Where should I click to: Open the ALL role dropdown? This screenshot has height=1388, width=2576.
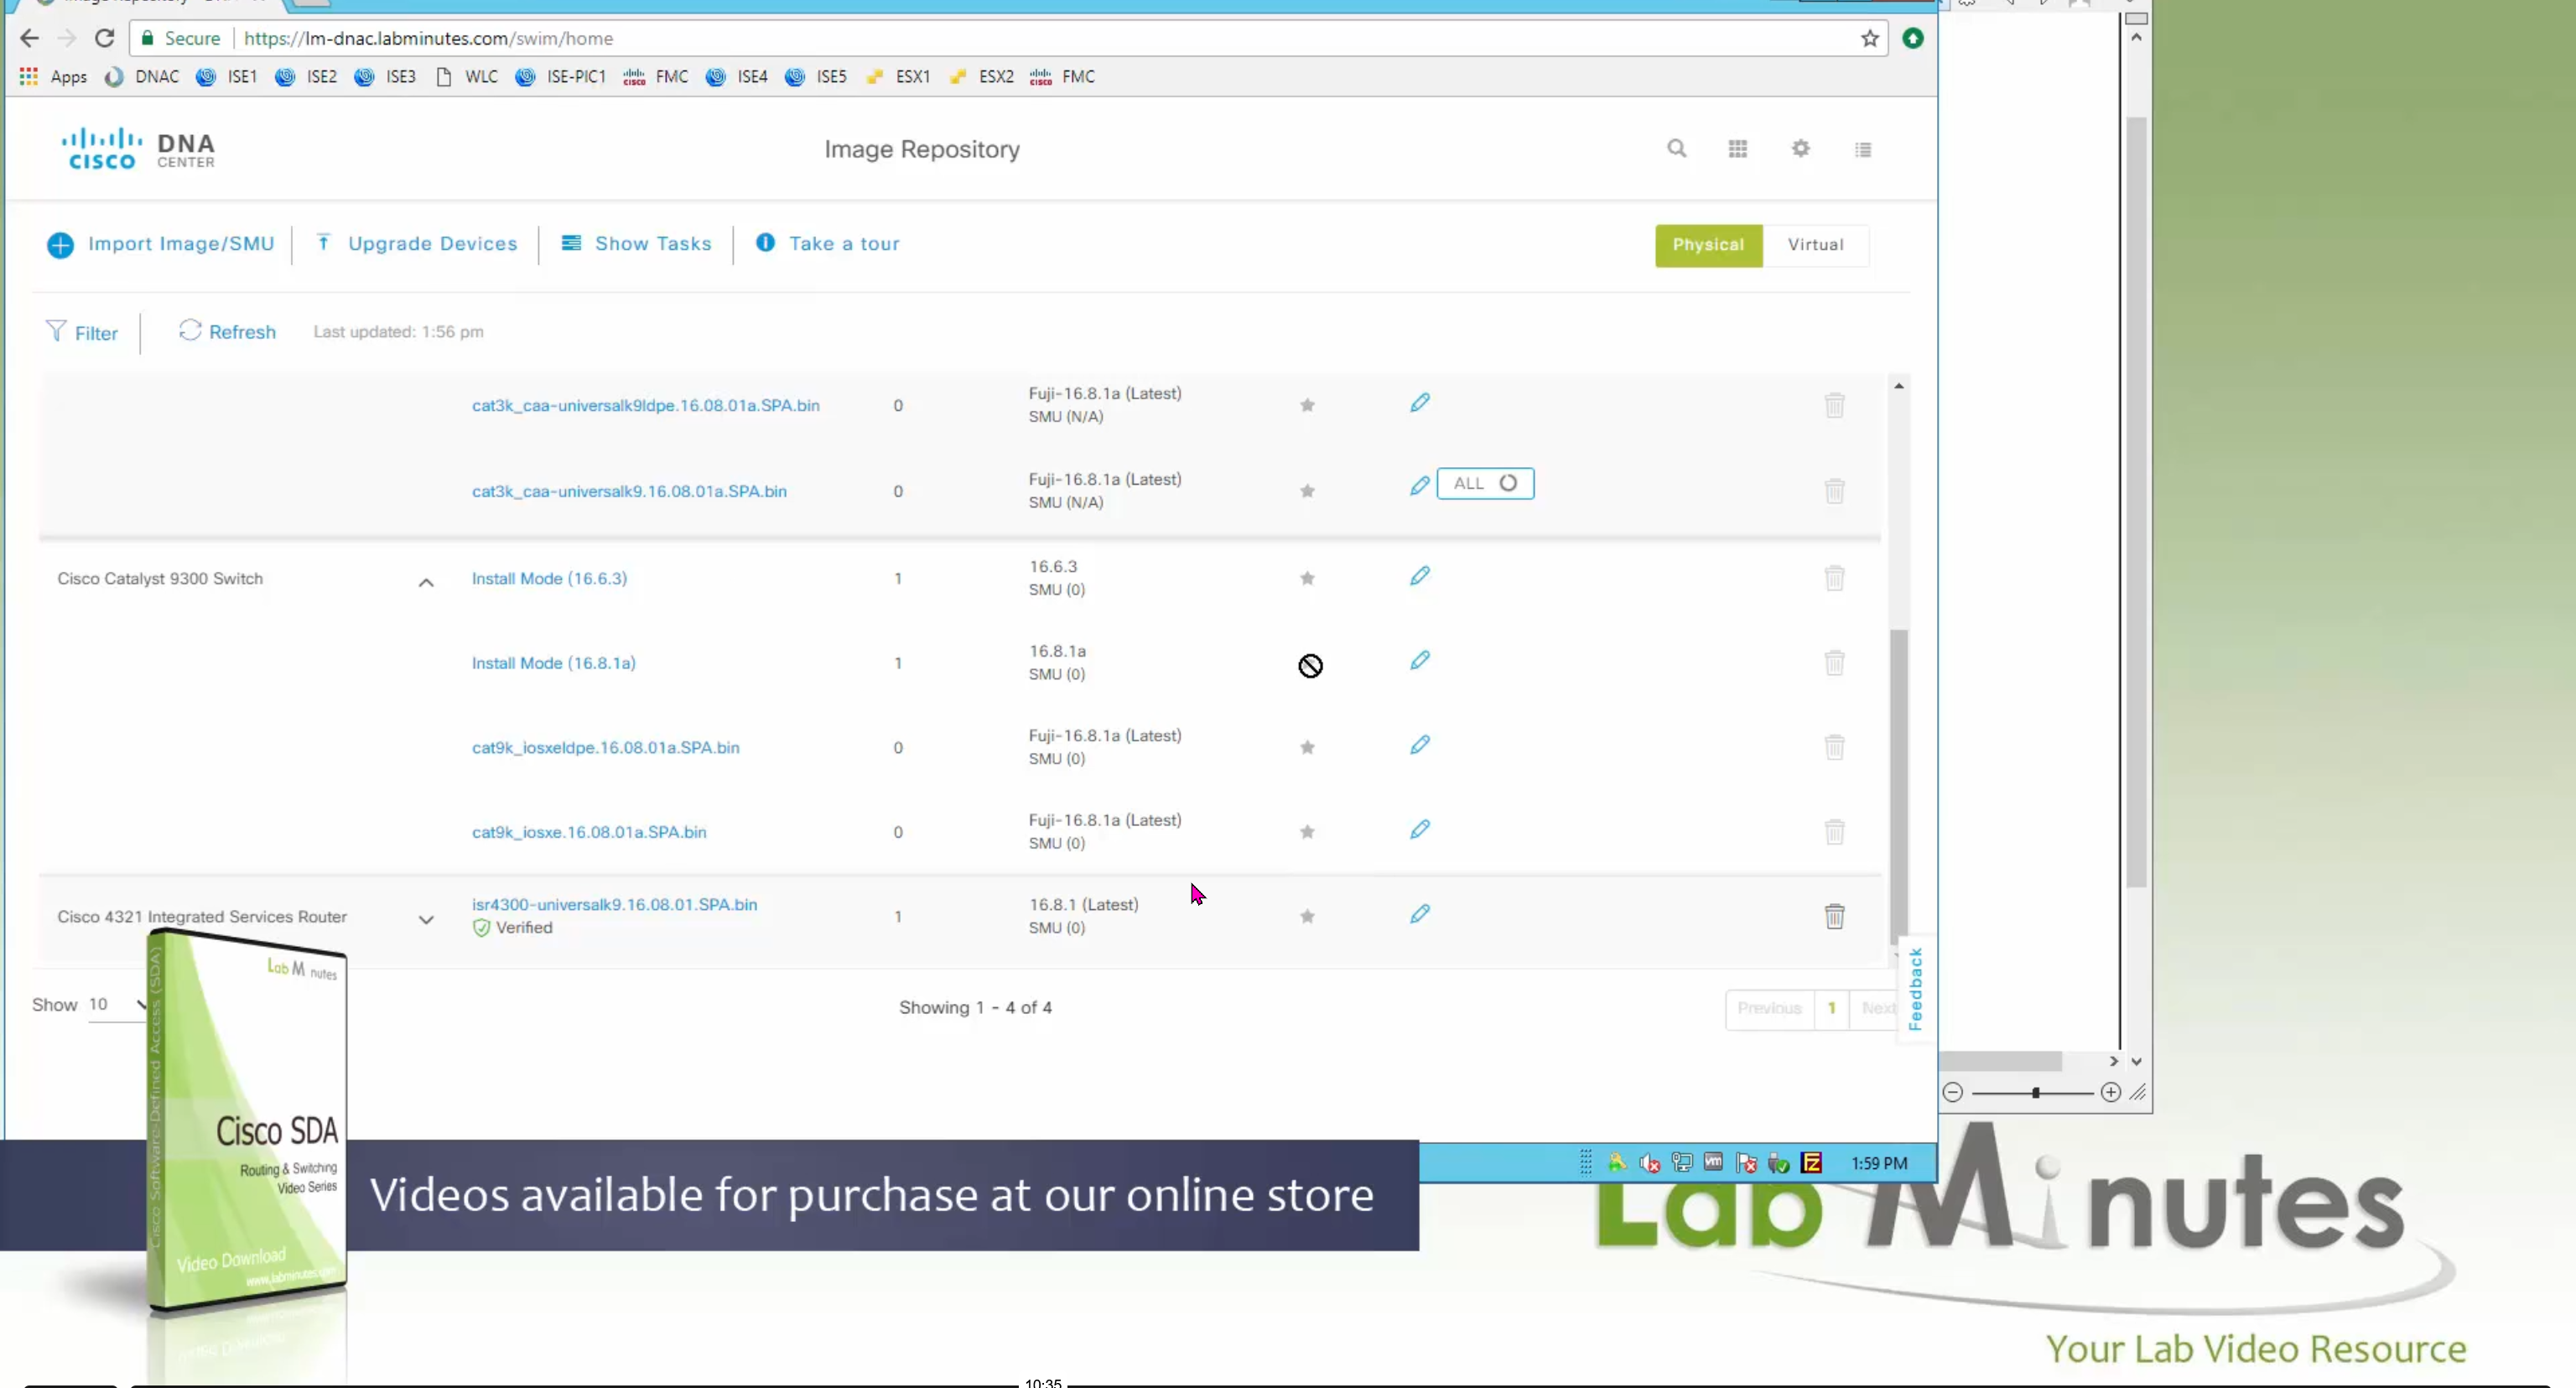1485,484
